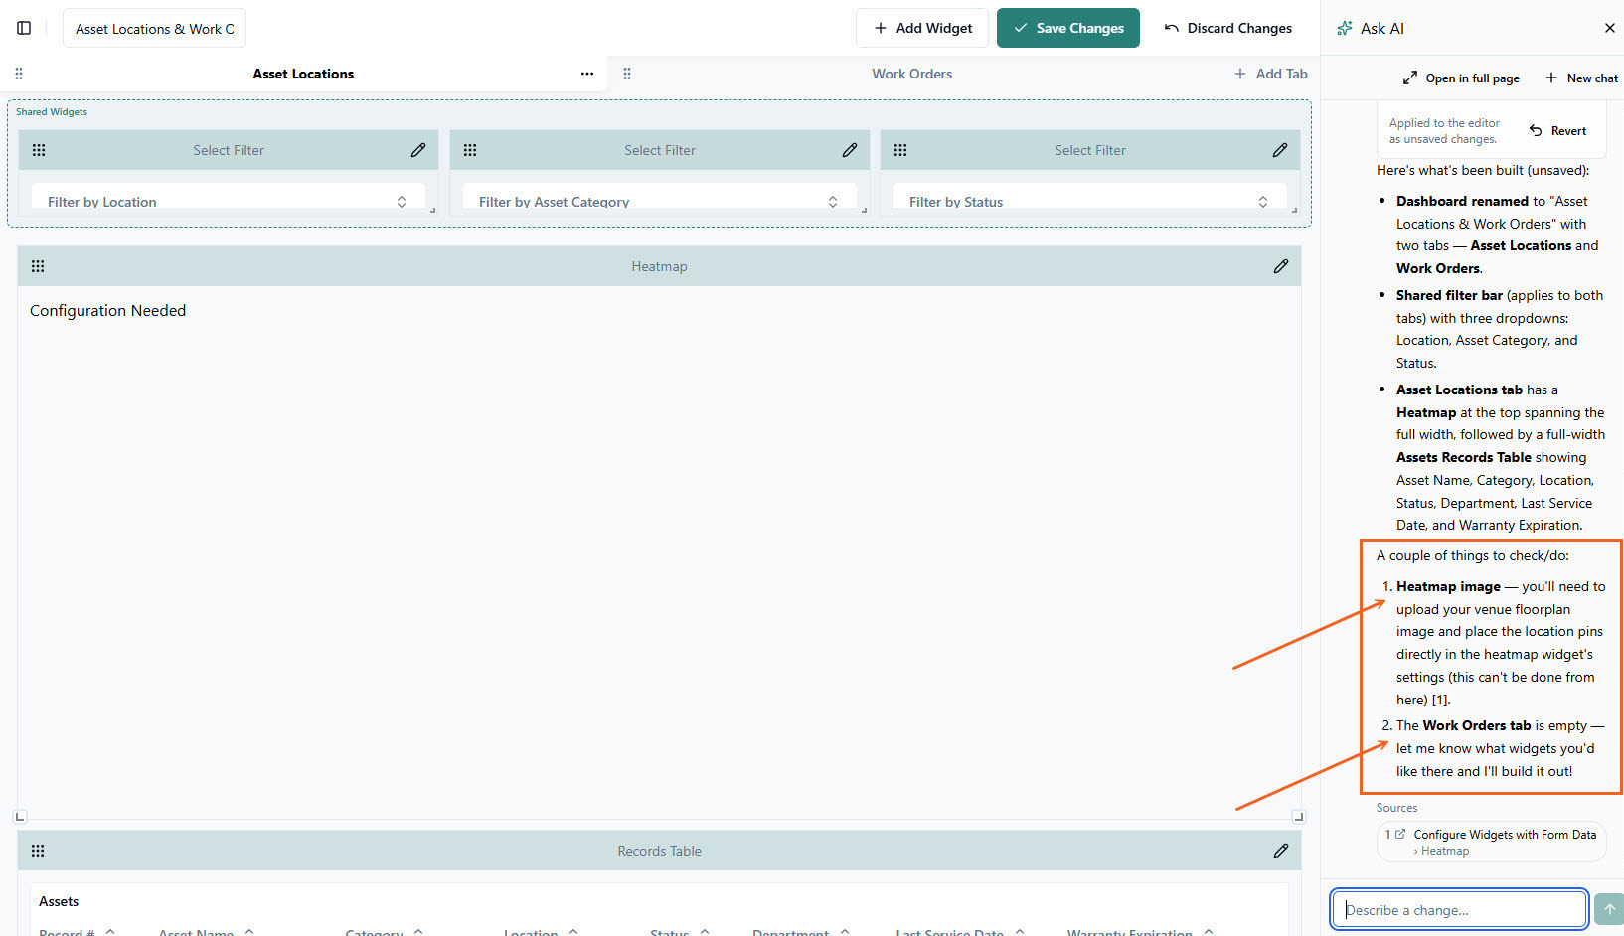Open Asset Locations tab options ellipsis
This screenshot has height=936, width=1624.
tap(587, 74)
